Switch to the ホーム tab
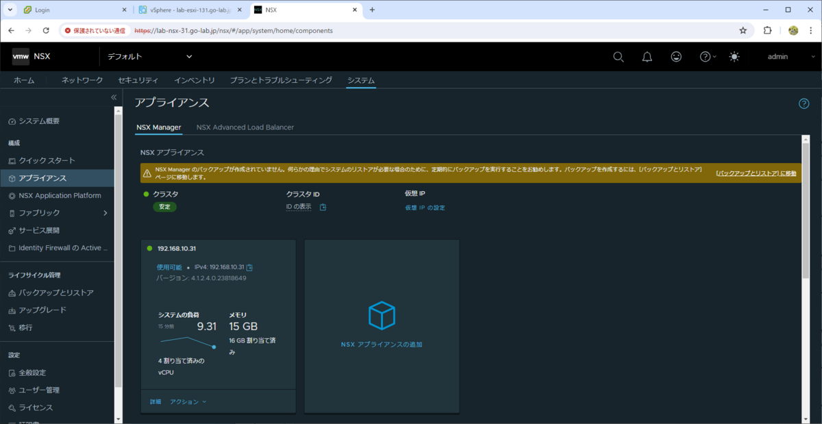The width and height of the screenshot is (822, 424). tap(24, 80)
